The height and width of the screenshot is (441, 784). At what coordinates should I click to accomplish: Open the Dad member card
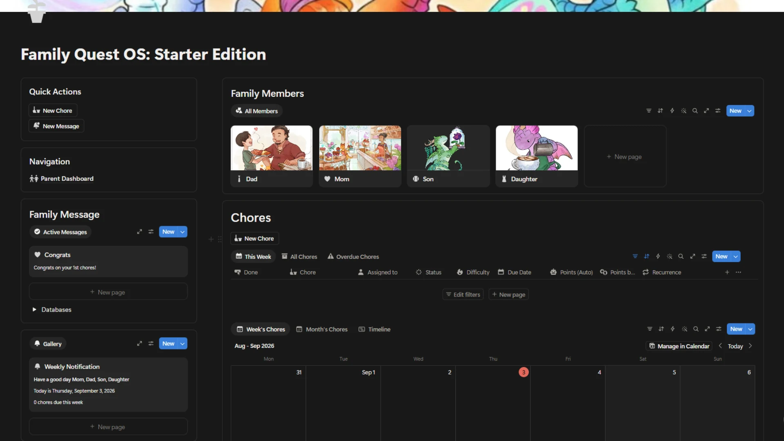pyautogui.click(x=272, y=156)
